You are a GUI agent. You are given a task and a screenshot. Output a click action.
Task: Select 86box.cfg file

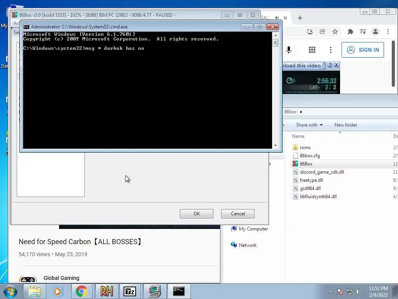point(310,156)
